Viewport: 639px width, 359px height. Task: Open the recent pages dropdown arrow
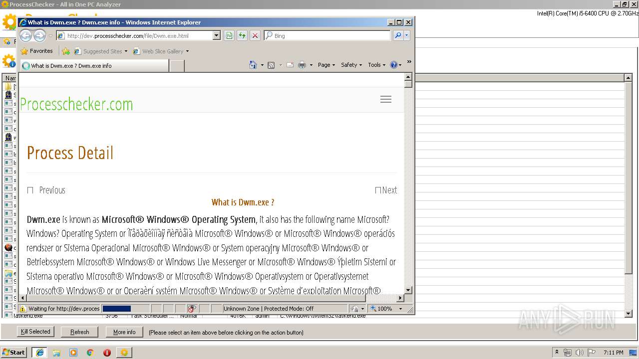tap(50, 36)
